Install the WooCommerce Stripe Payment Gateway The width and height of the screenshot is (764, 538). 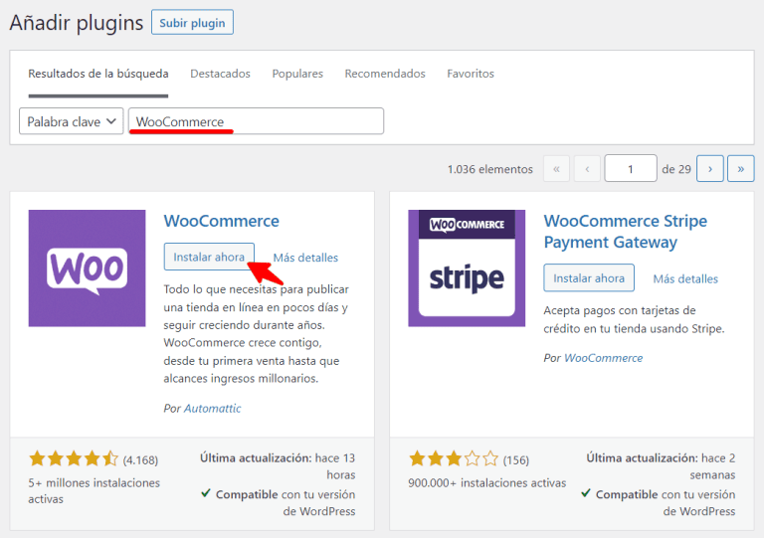589,278
